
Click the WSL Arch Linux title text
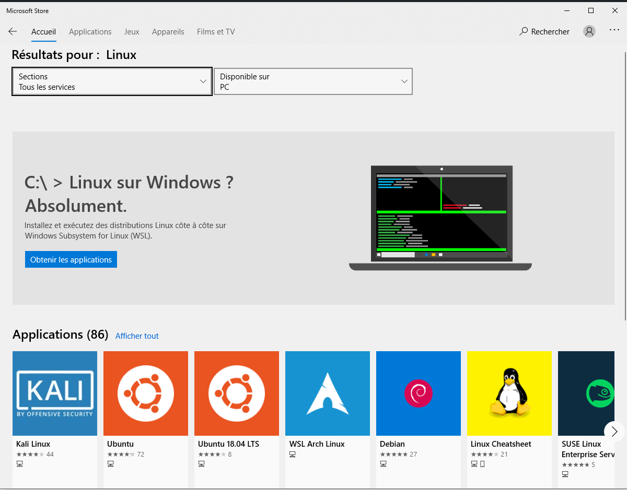point(317,444)
